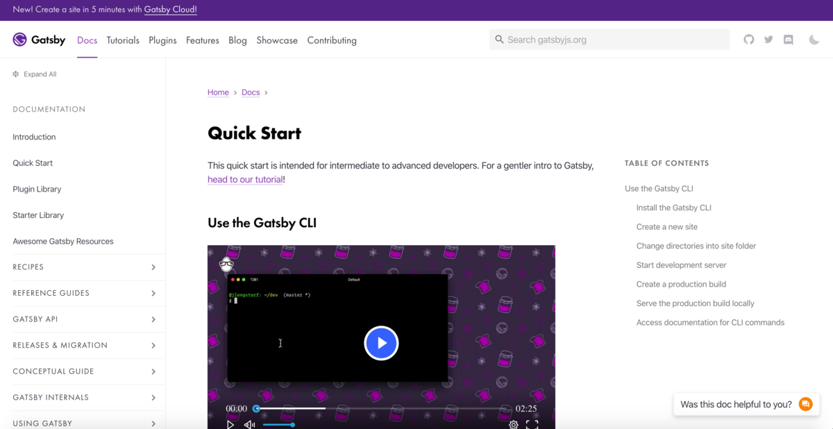The height and width of the screenshot is (429, 833).
Task: Click the search magnifier icon
Action: [x=499, y=40]
